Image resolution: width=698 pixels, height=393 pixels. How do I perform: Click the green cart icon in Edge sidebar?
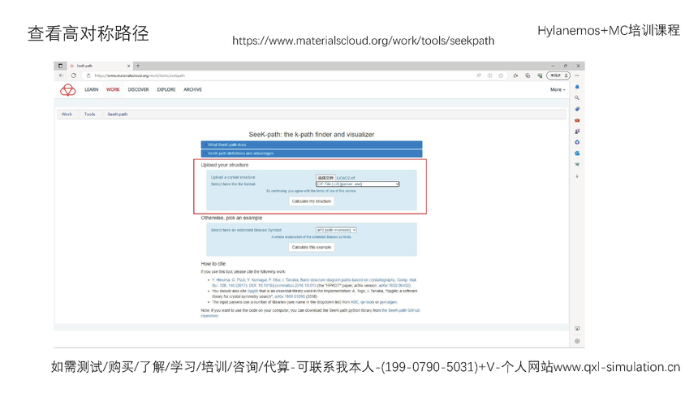(577, 164)
